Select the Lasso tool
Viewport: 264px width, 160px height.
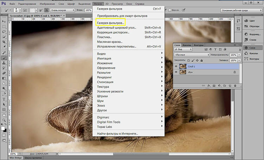[x=4, y=31]
